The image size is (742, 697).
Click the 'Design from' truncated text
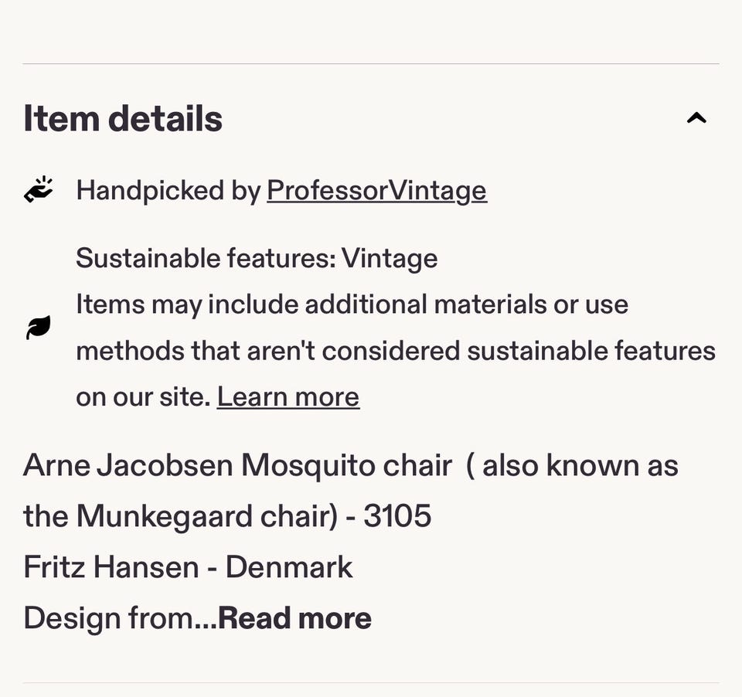tap(107, 618)
